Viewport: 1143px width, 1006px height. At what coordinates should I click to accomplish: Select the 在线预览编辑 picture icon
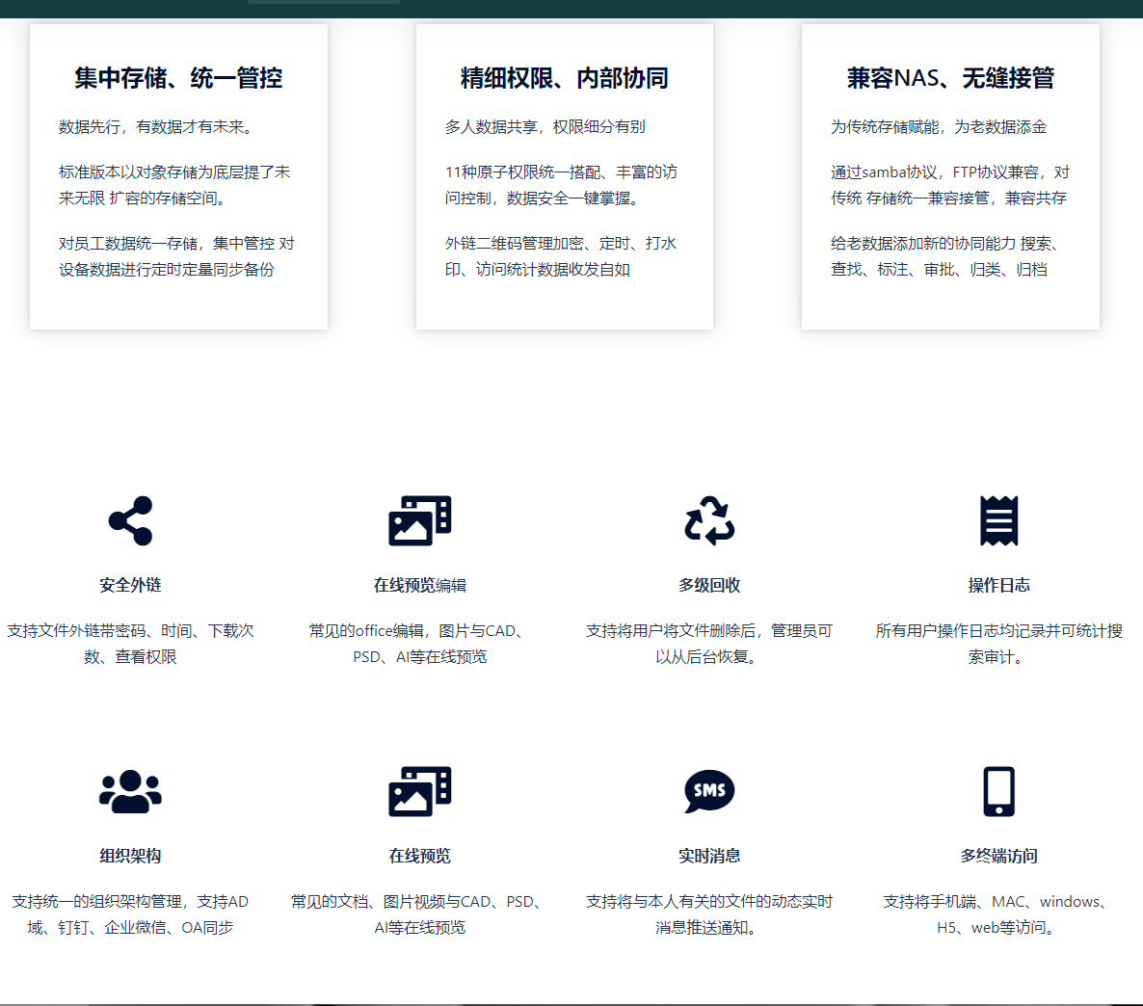[x=421, y=519]
